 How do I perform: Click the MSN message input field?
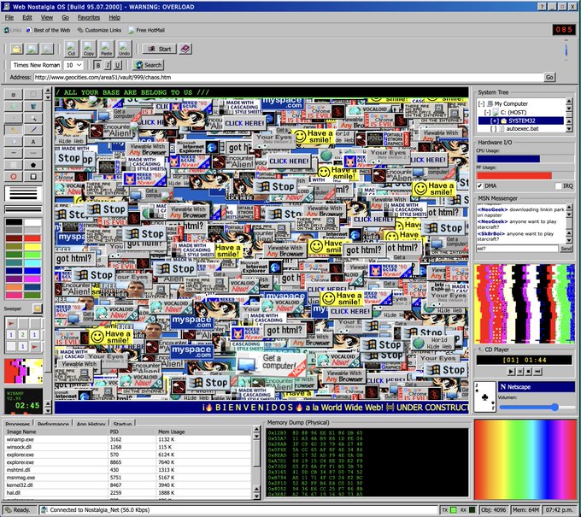pyautogui.click(x=517, y=249)
